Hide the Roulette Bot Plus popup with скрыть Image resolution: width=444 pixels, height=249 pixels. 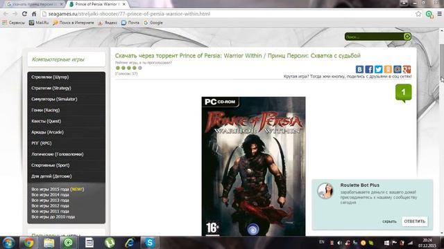click(x=389, y=221)
